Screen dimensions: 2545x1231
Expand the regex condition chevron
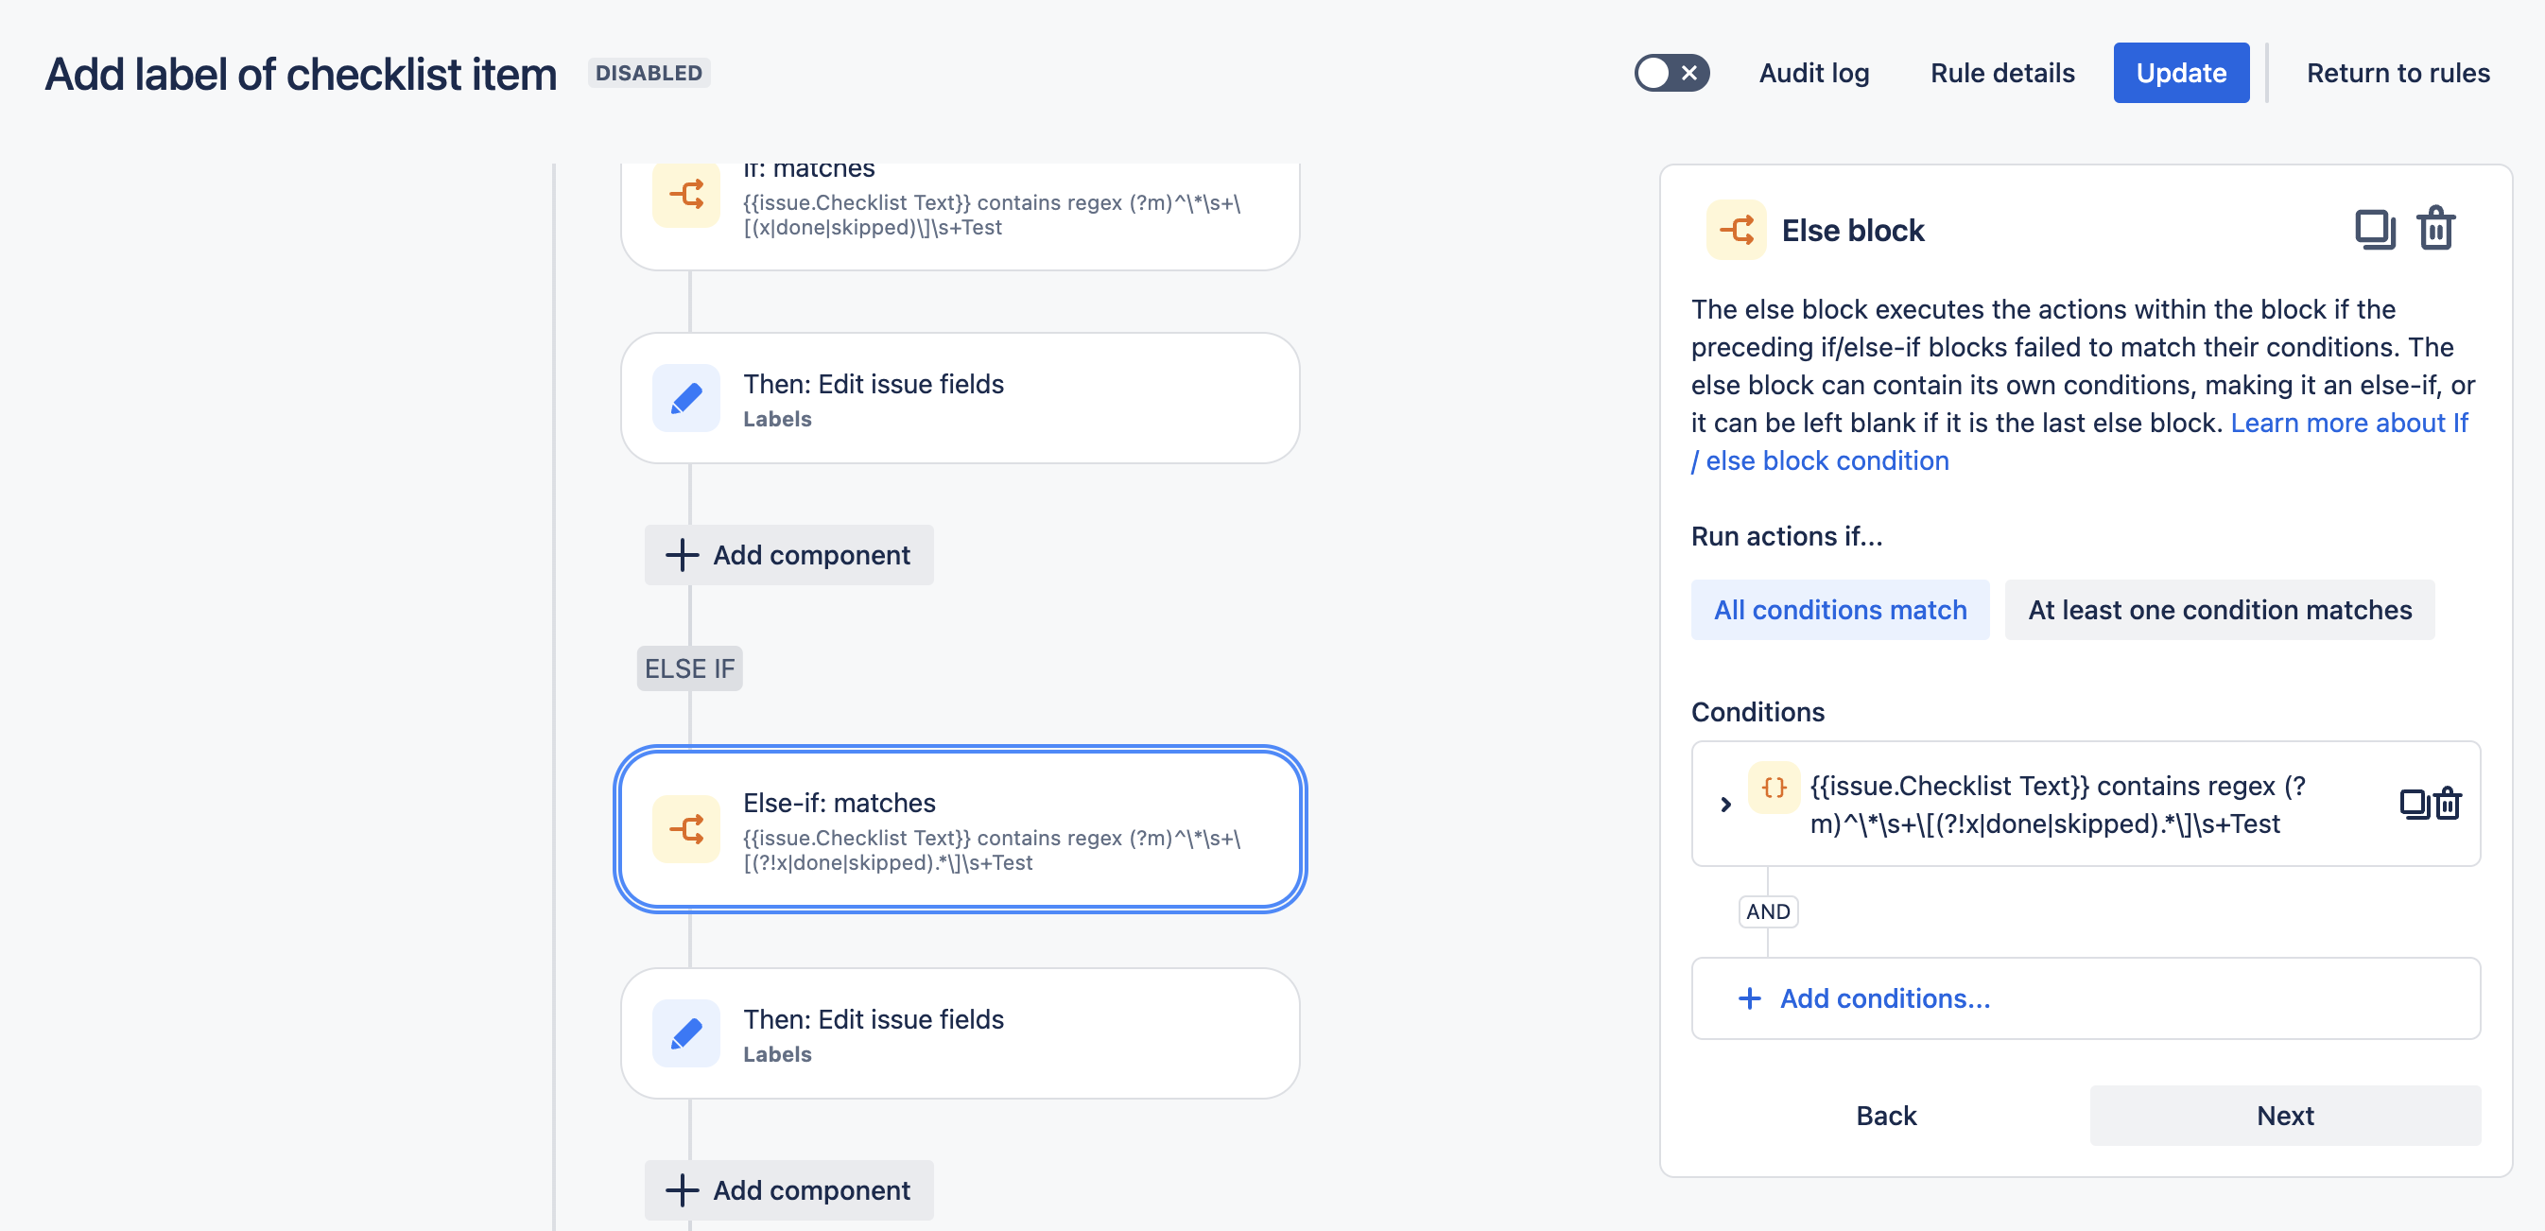pos(1726,805)
